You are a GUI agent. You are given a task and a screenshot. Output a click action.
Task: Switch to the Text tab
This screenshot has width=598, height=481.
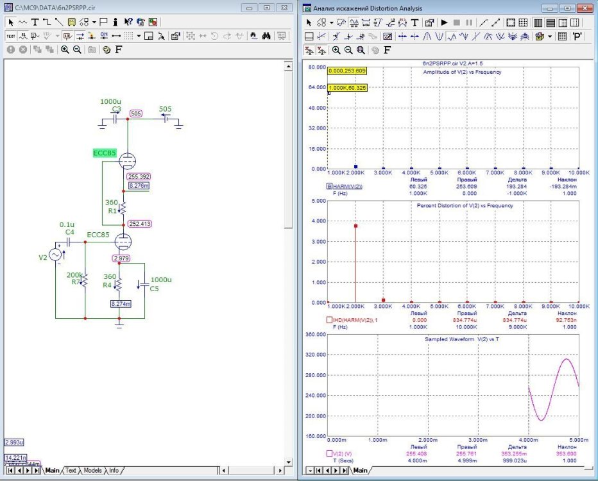(71, 470)
